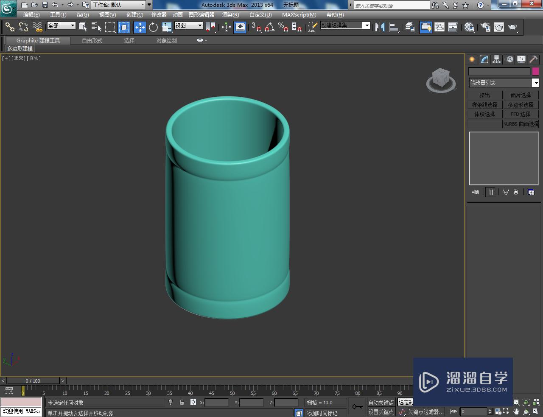Open the help dropdown arrow by question mark
543x417 pixels.
[x=489, y=5]
